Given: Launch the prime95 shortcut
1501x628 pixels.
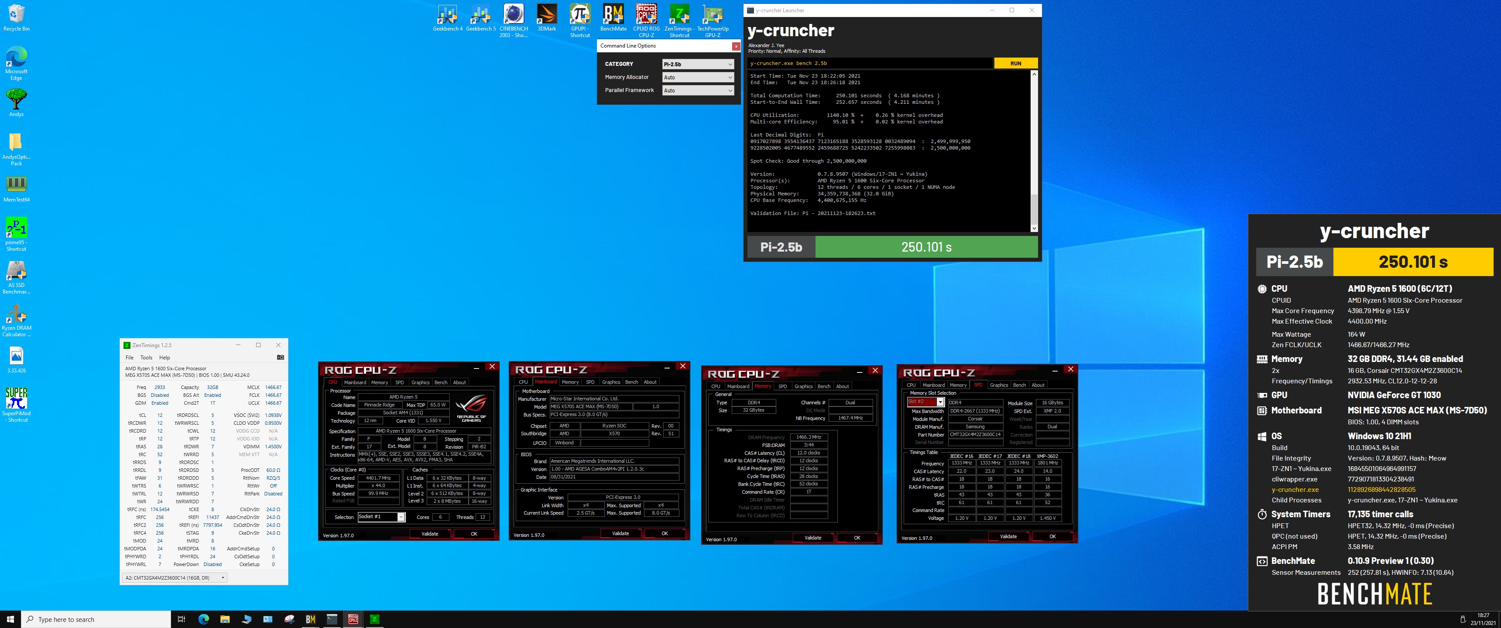Looking at the screenshot, I should click(x=16, y=234).
